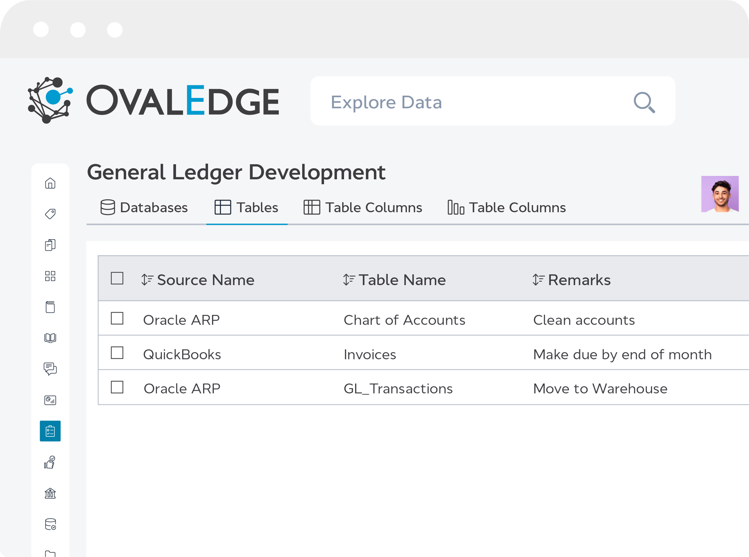Open the chat messages sidebar icon

pyautogui.click(x=50, y=369)
